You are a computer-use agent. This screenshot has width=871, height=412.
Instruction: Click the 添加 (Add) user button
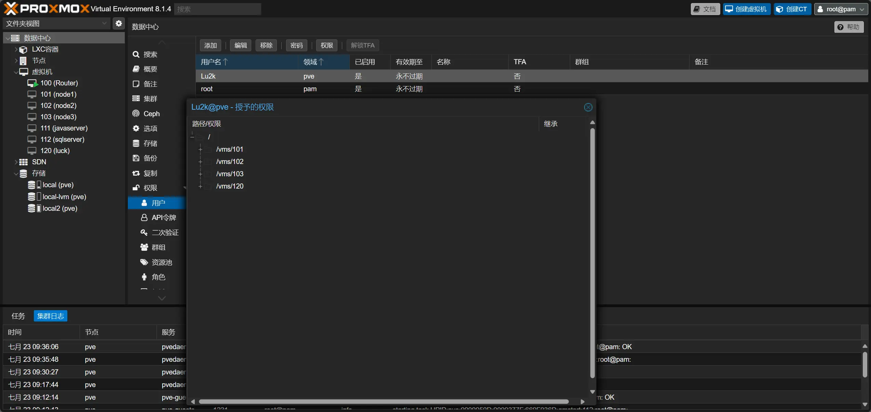pyautogui.click(x=210, y=45)
